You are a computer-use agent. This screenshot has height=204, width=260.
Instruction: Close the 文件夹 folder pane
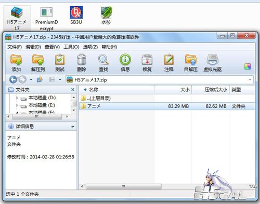point(73,90)
